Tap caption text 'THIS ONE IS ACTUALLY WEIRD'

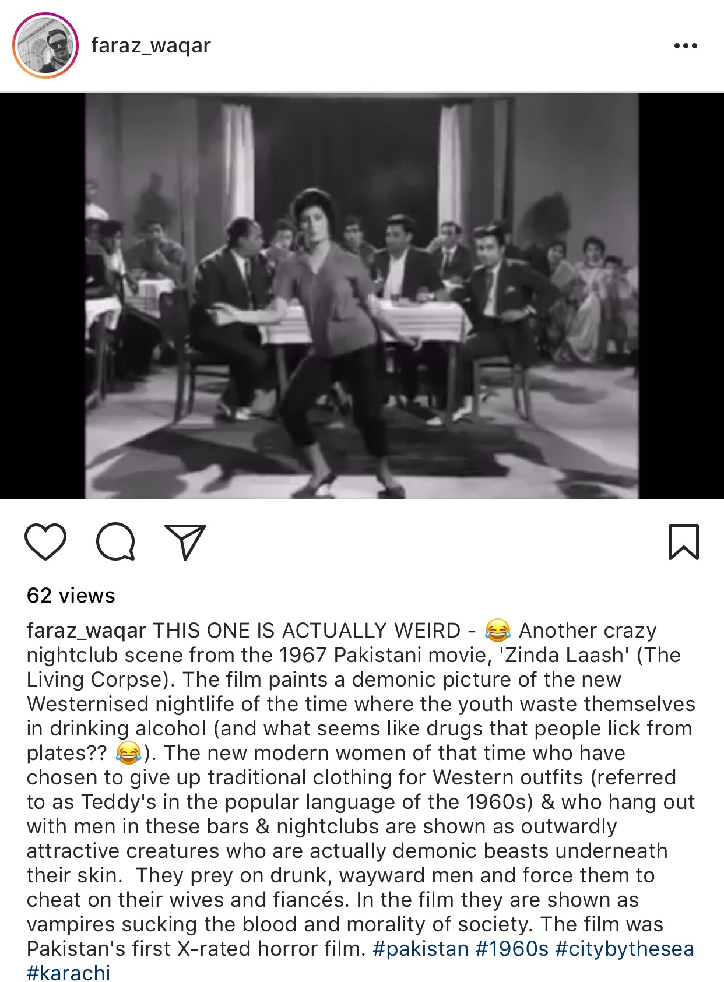coord(307,631)
